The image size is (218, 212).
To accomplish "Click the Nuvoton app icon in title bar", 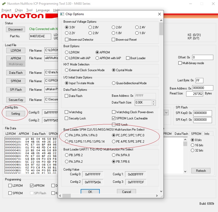I will point(4,4).
